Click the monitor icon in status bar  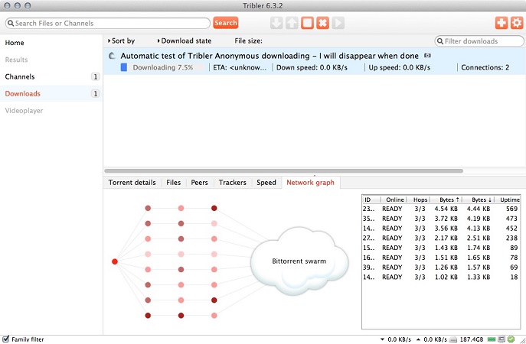point(501,339)
